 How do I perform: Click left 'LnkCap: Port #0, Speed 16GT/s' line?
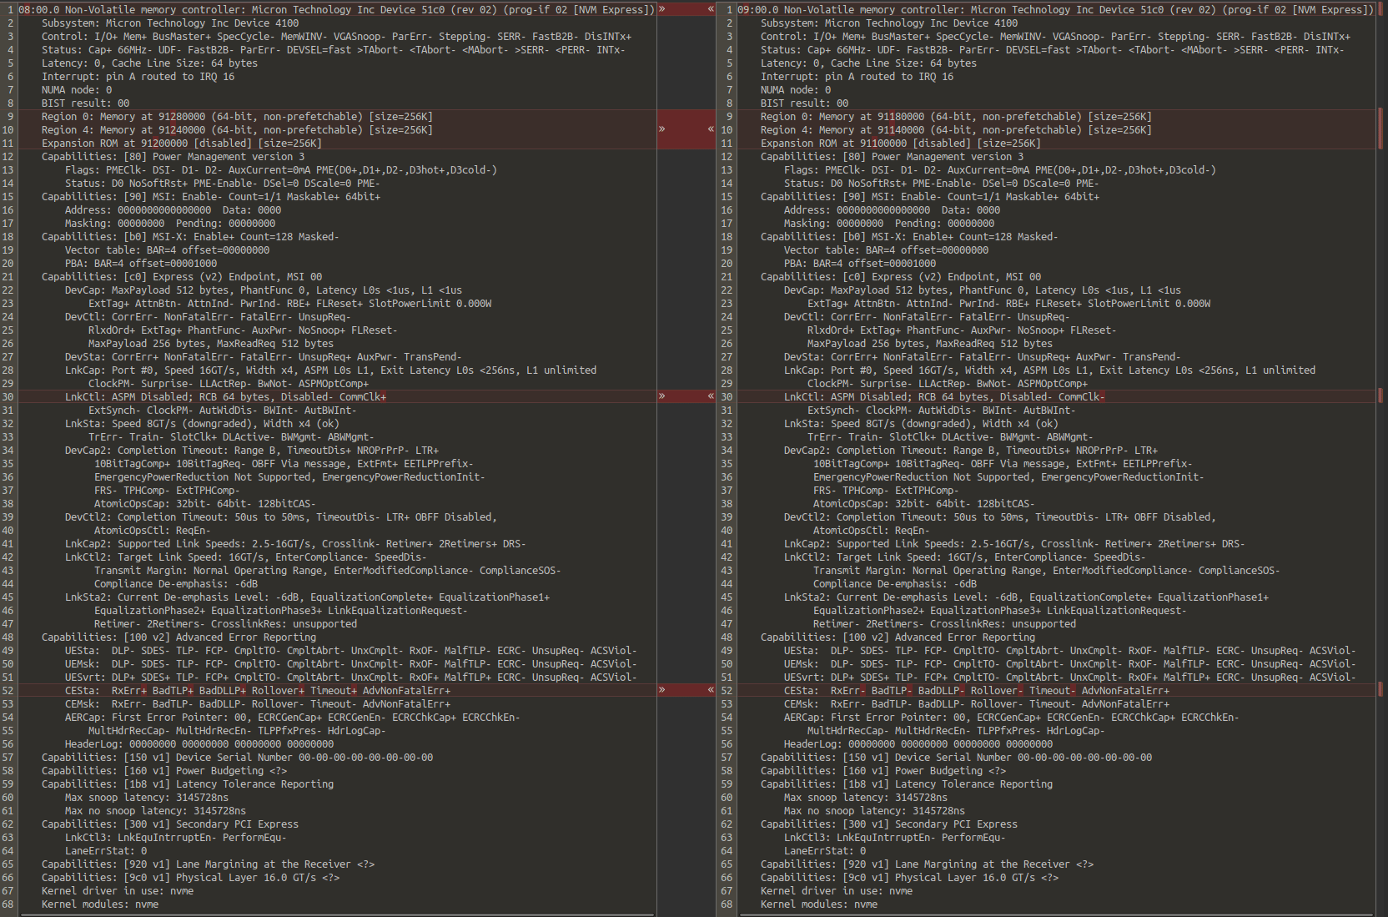331,370
